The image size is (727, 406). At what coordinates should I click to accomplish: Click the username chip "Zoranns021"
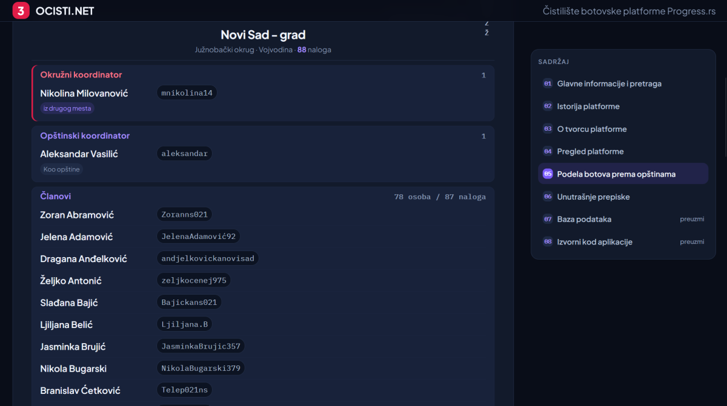click(x=185, y=215)
